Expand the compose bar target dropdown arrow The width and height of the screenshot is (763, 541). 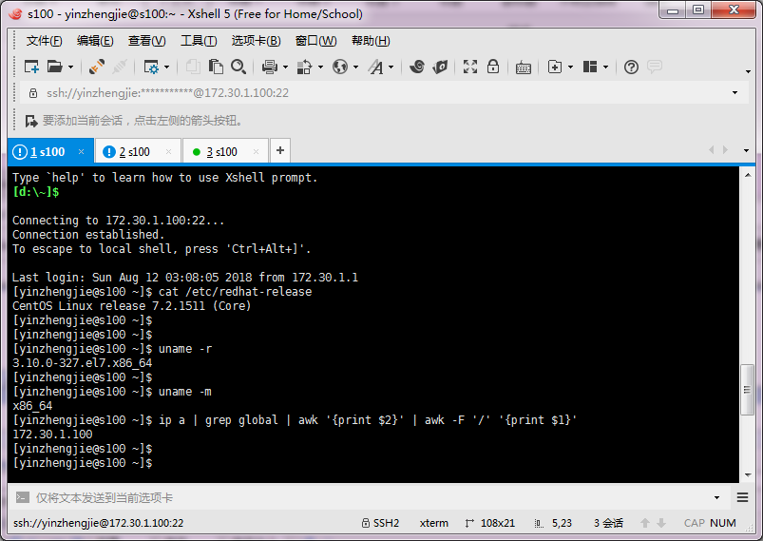click(x=716, y=497)
